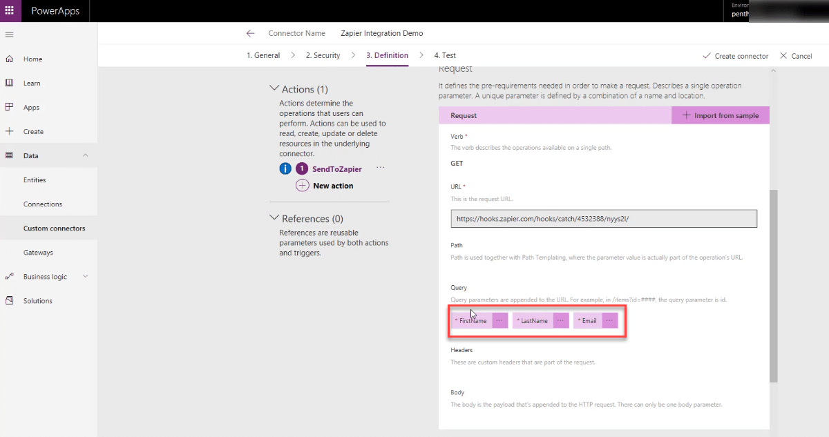829x437 pixels.
Task: Click the Learn label in sidebar
Action: pos(32,84)
